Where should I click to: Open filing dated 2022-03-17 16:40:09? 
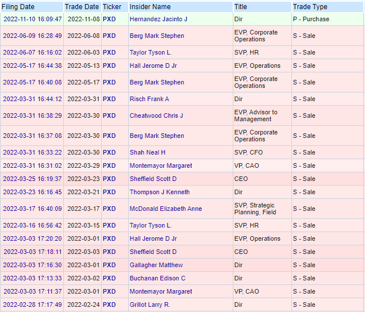point(32,209)
